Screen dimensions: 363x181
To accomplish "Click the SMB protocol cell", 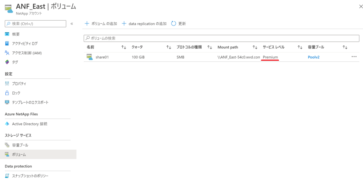I will tap(180, 57).
